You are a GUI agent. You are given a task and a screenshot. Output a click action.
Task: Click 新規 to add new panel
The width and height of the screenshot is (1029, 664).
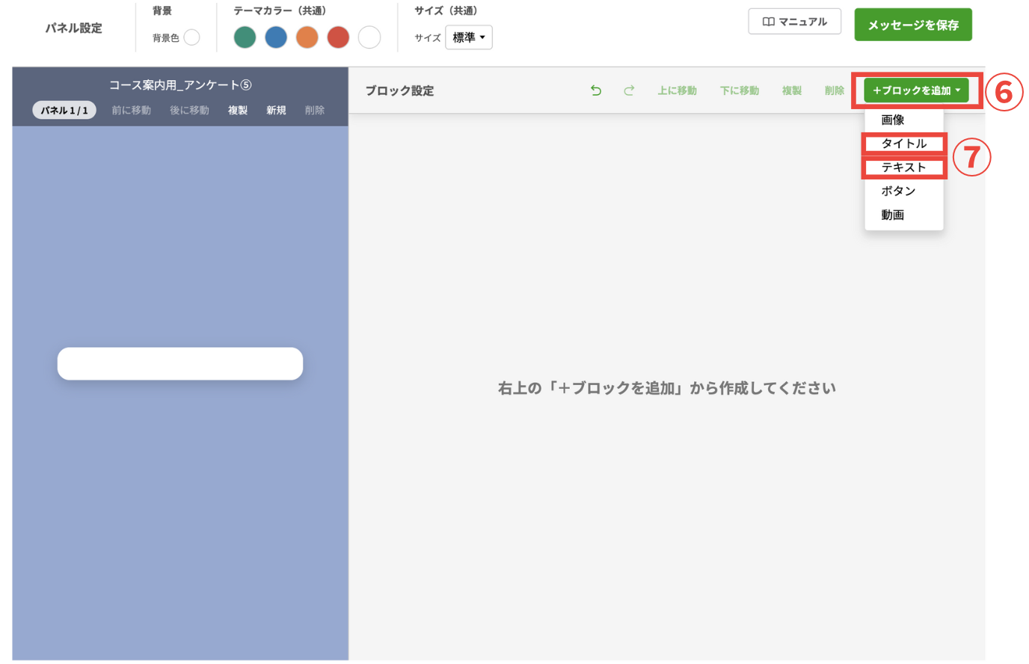[x=276, y=110]
